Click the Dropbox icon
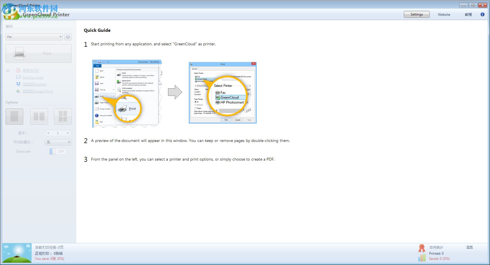Viewport: 490px width, 265px height. coord(18,84)
